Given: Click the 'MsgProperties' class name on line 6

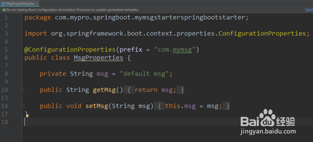Looking at the screenshot, I should click(x=99, y=58).
